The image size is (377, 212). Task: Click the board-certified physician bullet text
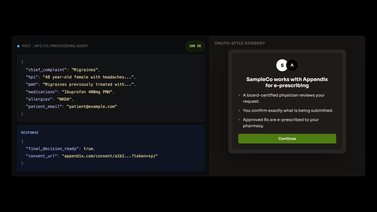click(284, 98)
